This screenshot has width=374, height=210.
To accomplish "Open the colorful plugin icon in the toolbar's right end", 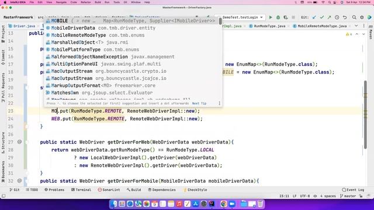I will click(369, 17).
